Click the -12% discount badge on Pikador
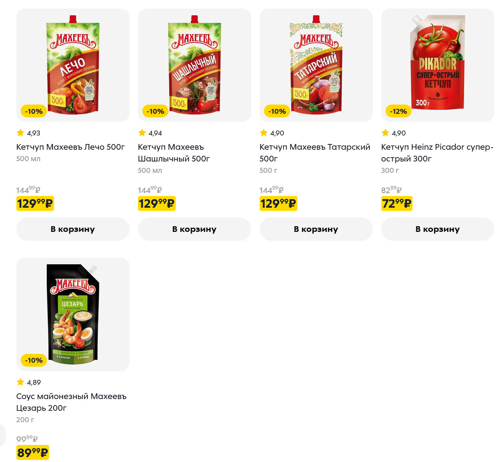504x462 pixels. (398, 111)
